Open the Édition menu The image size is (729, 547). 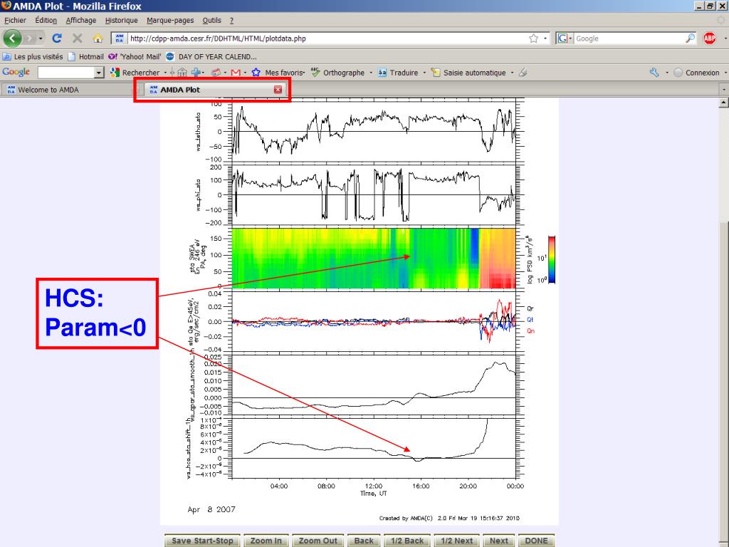click(46, 21)
